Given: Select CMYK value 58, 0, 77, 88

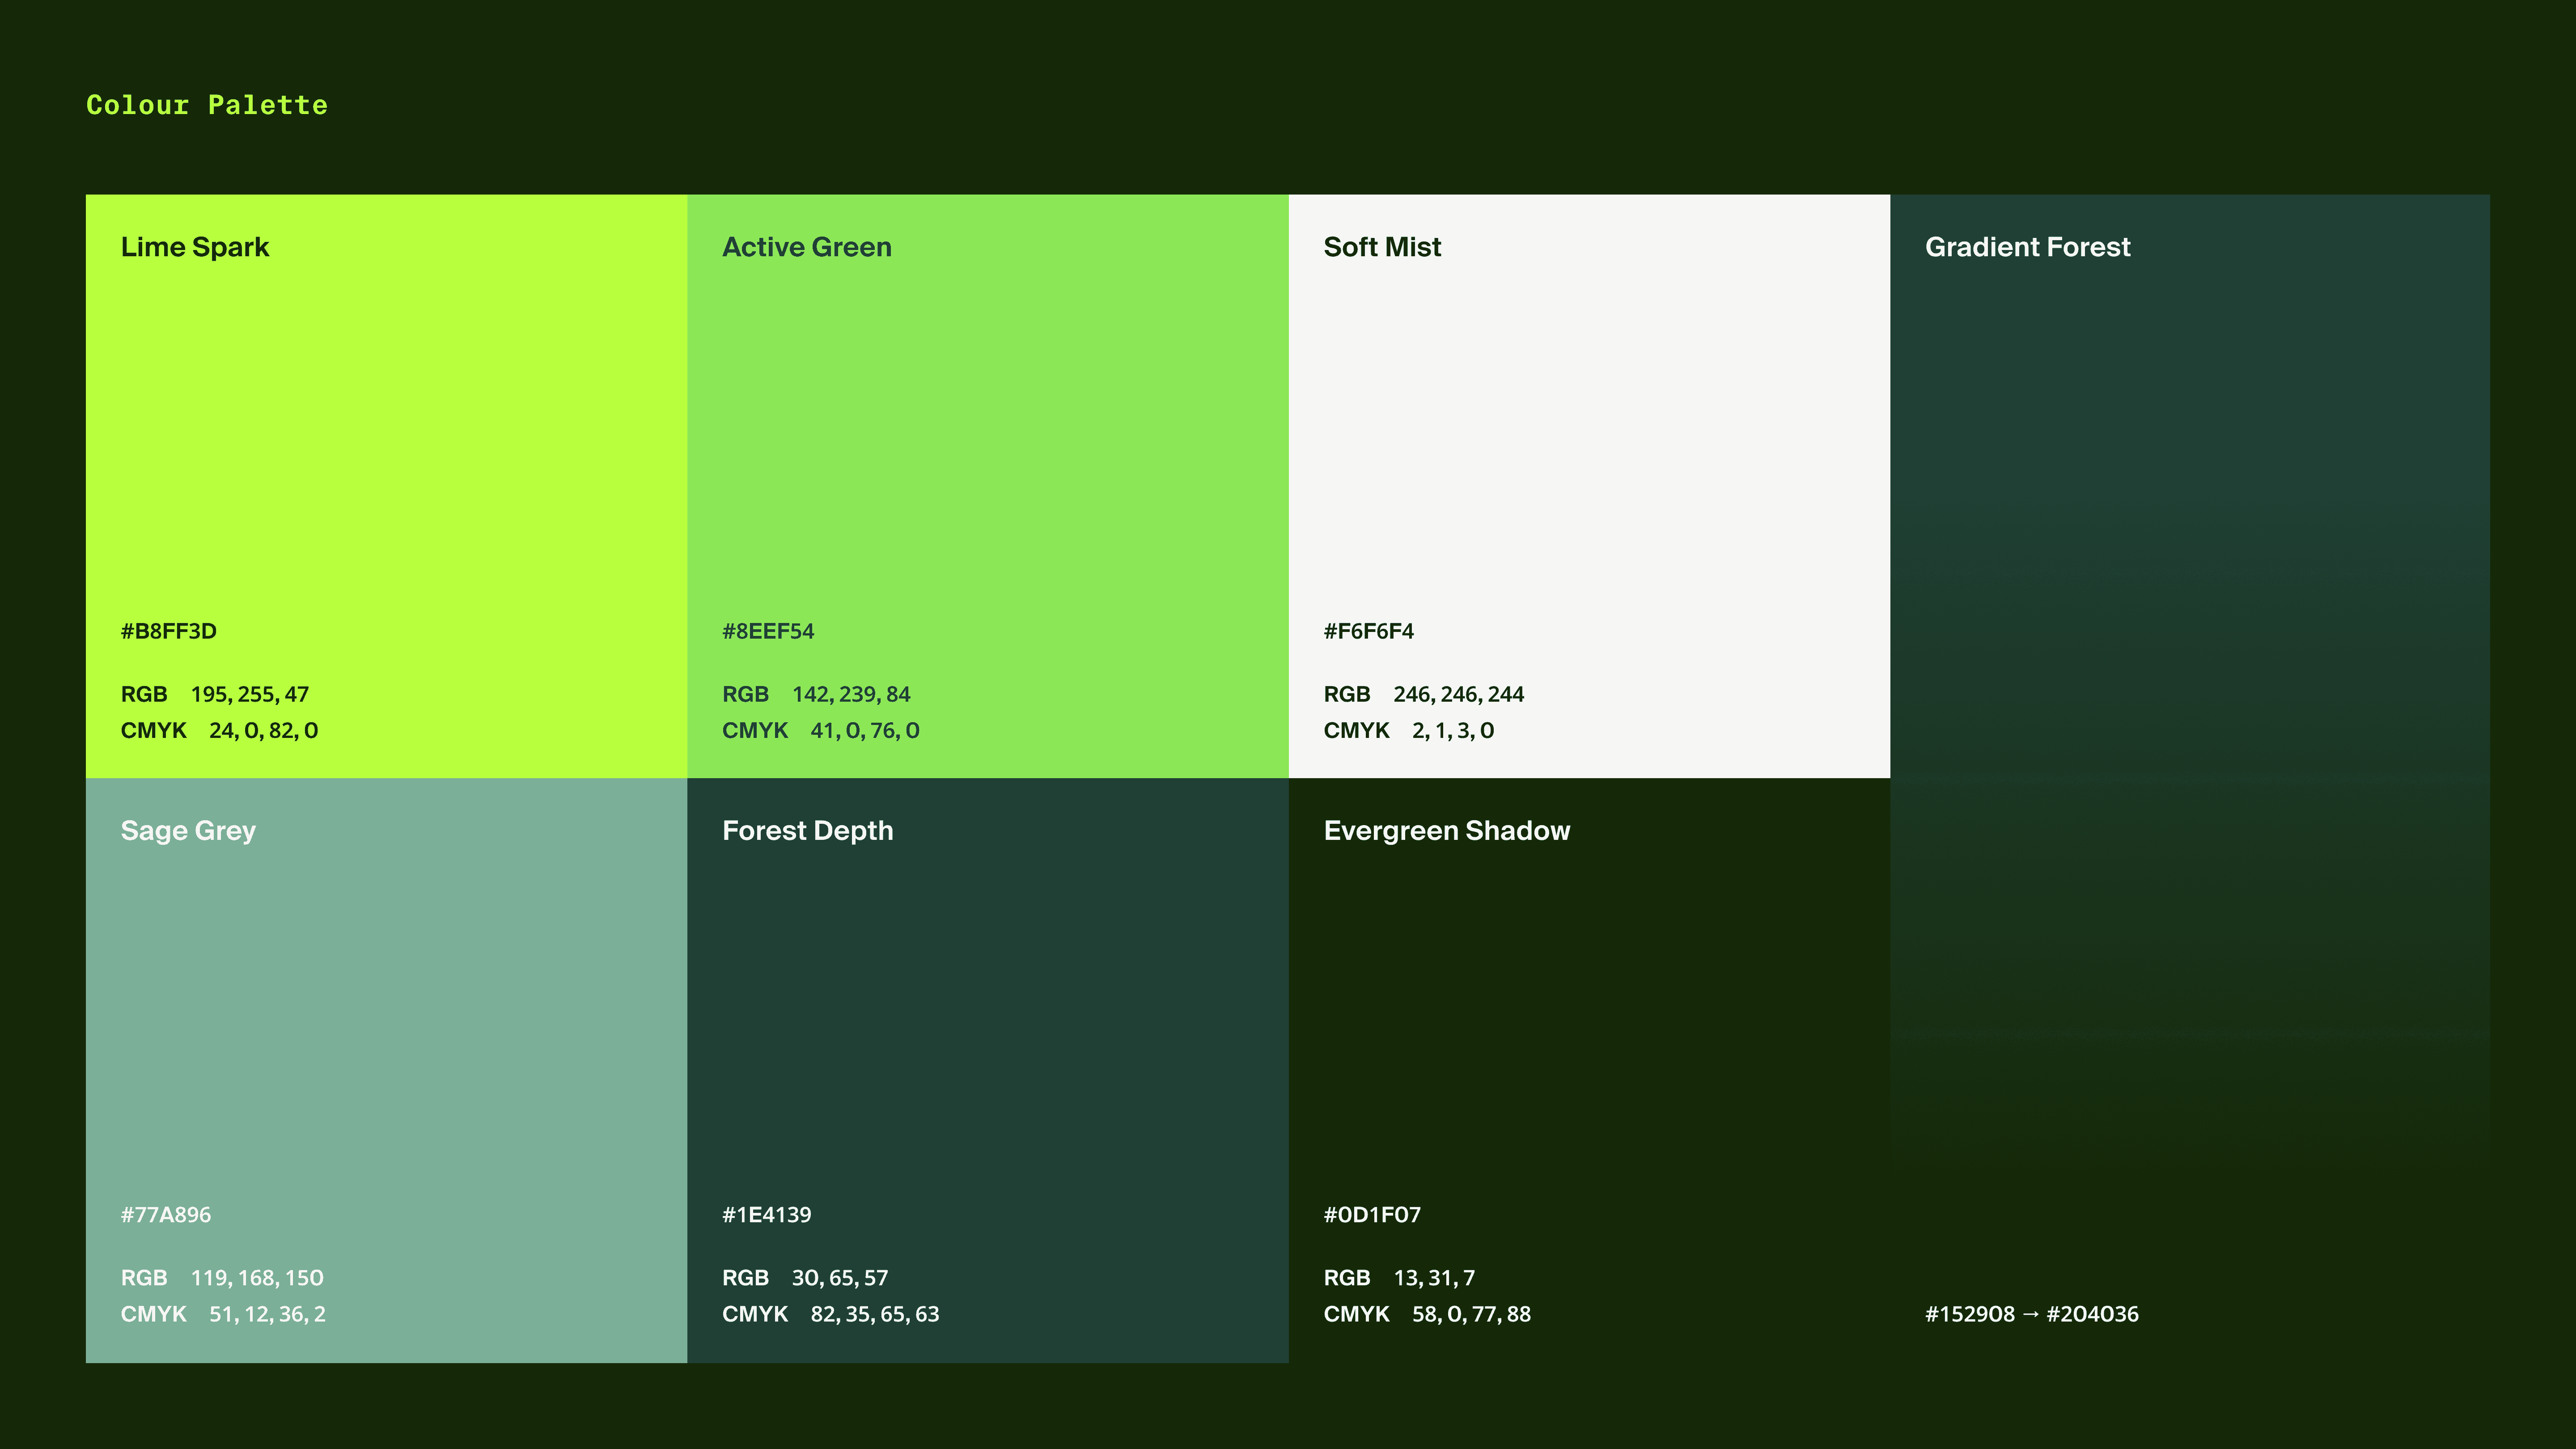Looking at the screenshot, I should pyautogui.click(x=1471, y=1314).
